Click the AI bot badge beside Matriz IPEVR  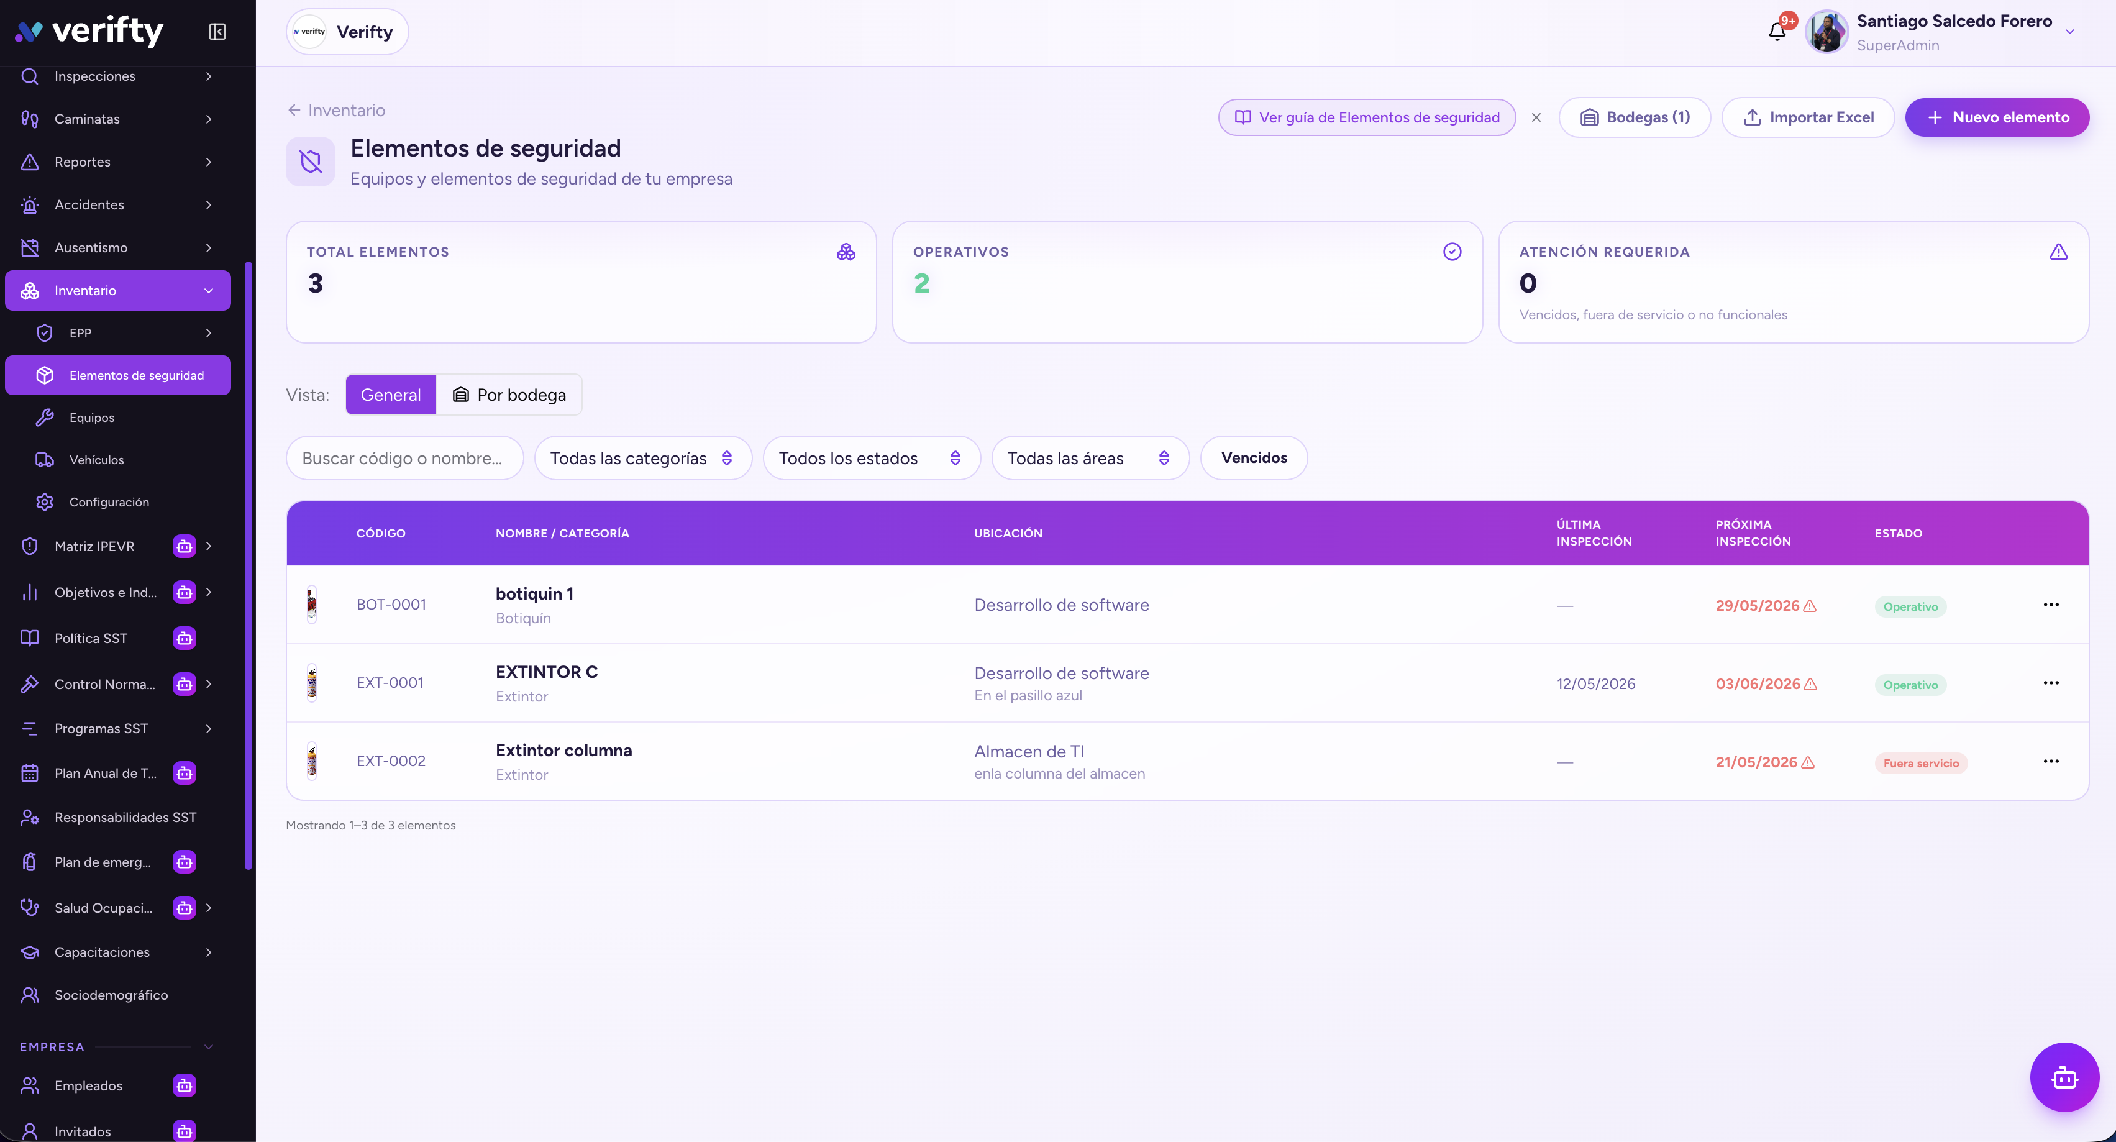(185, 546)
